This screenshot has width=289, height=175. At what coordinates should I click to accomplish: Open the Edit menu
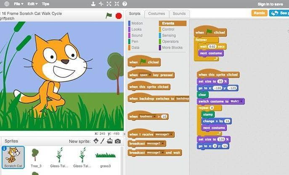coord(32,4)
